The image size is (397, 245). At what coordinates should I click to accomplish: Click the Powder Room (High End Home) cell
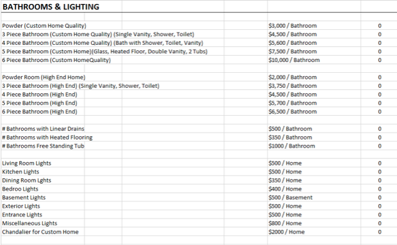pos(43,78)
